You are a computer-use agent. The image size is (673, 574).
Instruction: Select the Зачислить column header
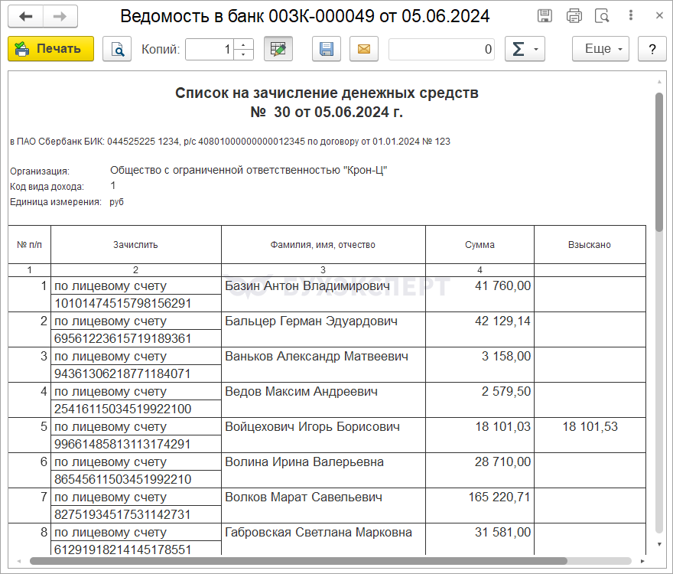(x=135, y=244)
